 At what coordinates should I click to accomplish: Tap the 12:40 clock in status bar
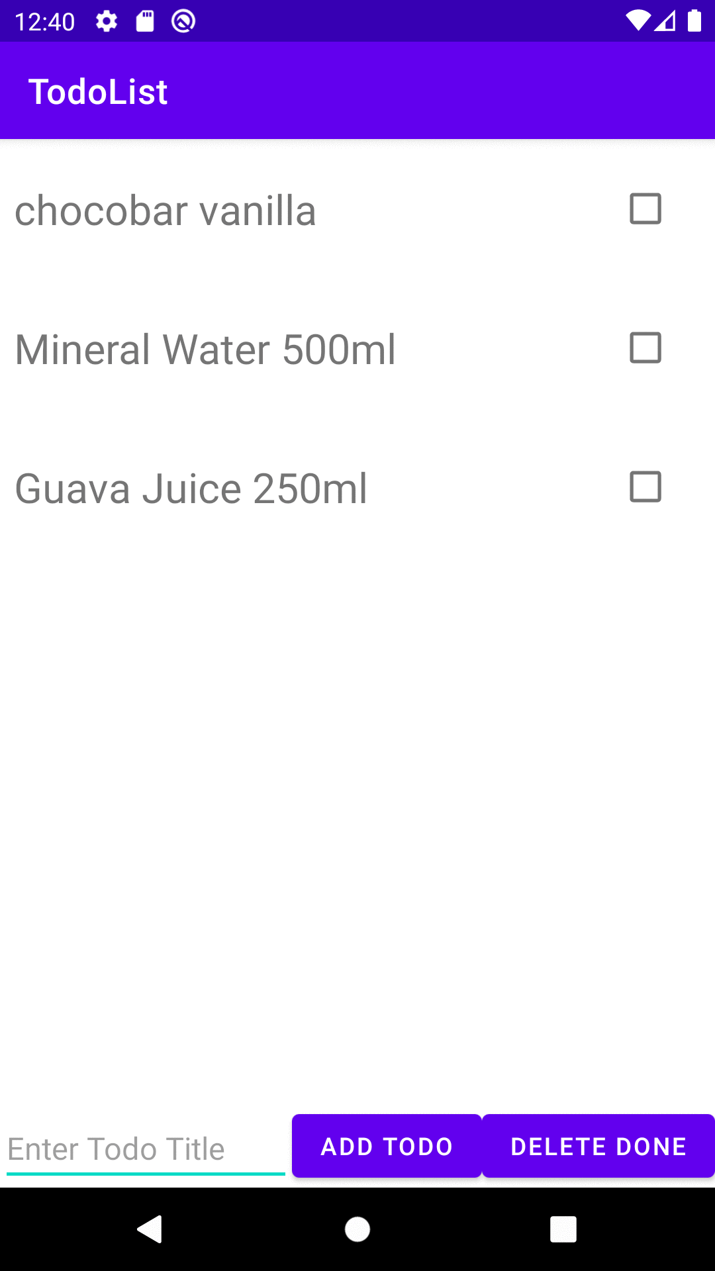coord(45,22)
